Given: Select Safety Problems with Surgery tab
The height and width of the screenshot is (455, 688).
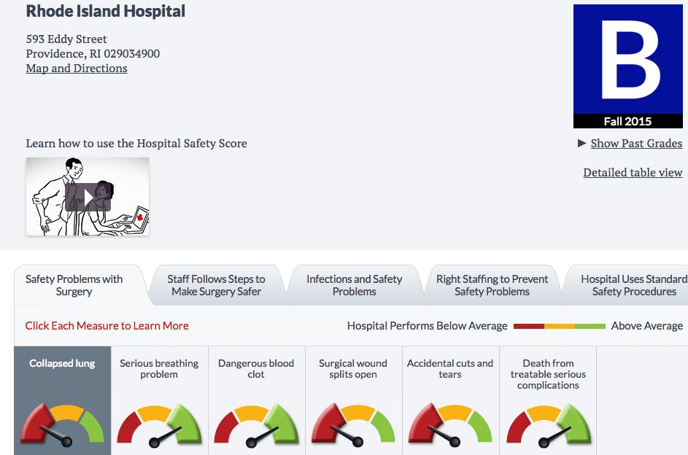Looking at the screenshot, I should 74,285.
